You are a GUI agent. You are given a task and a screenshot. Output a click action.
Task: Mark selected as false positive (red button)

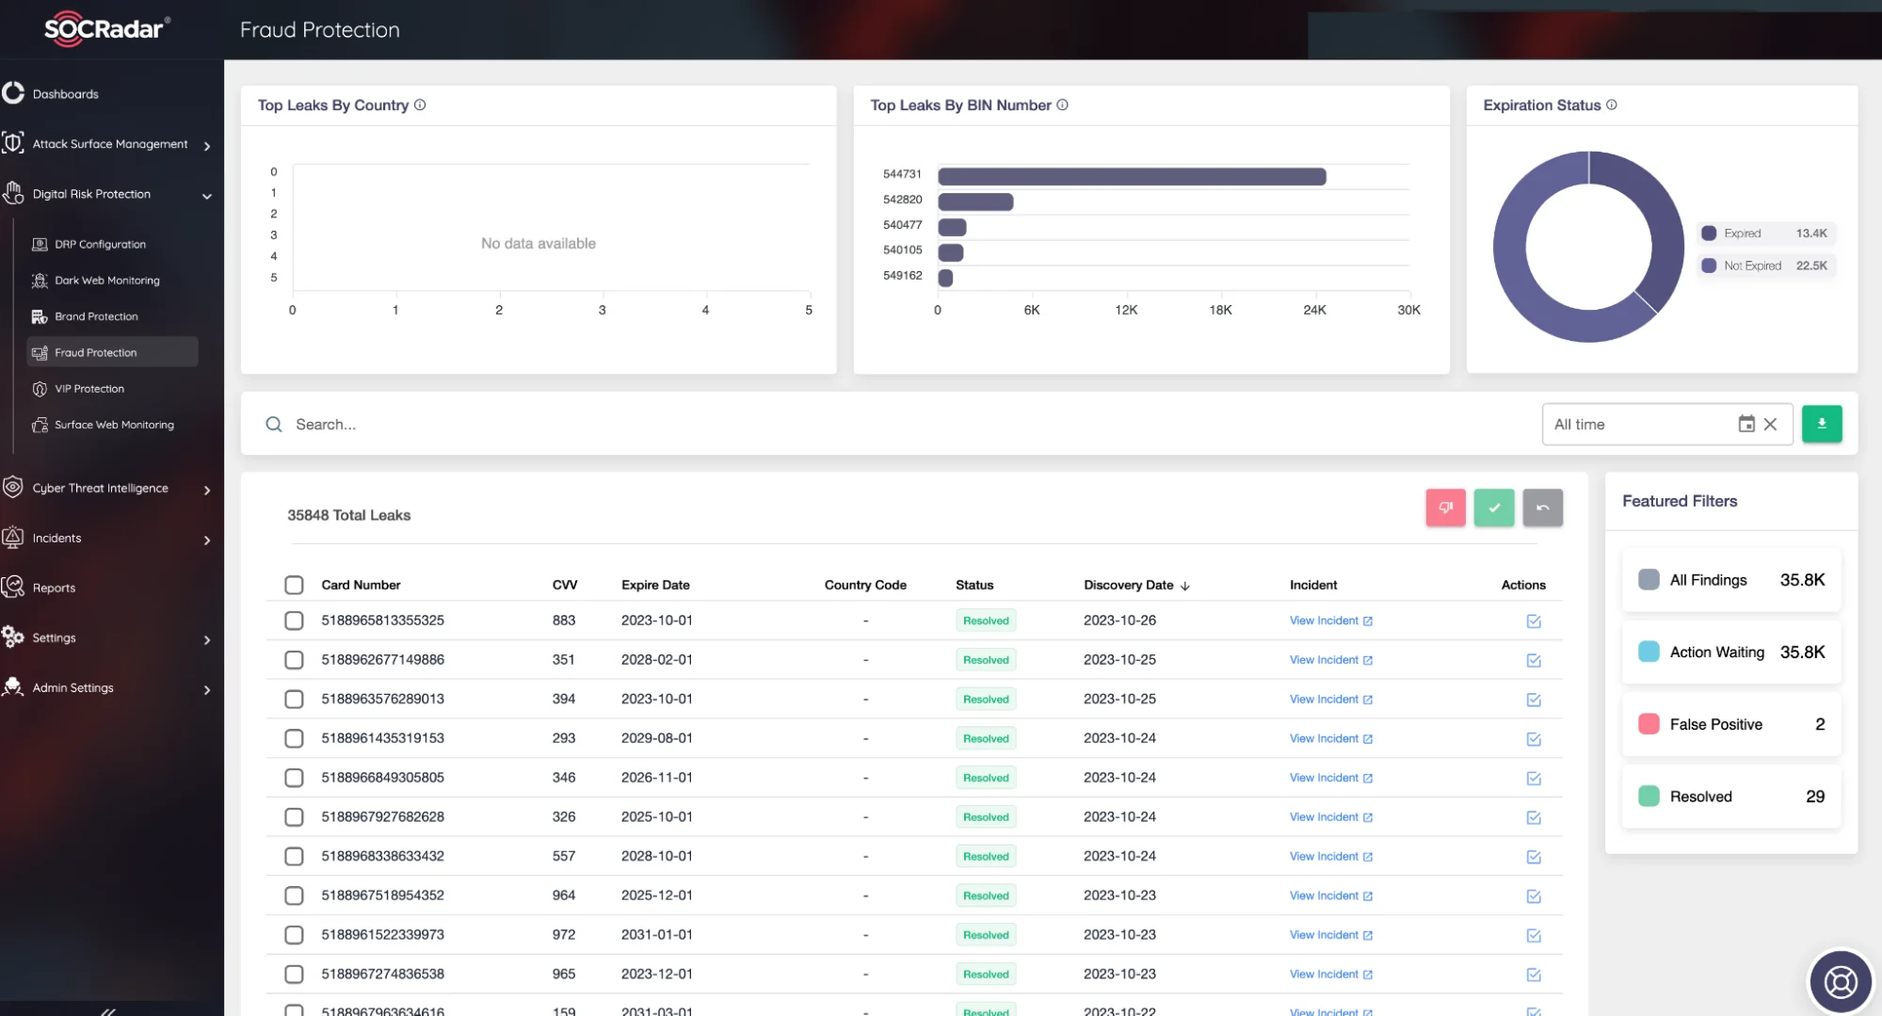pyautogui.click(x=1445, y=508)
